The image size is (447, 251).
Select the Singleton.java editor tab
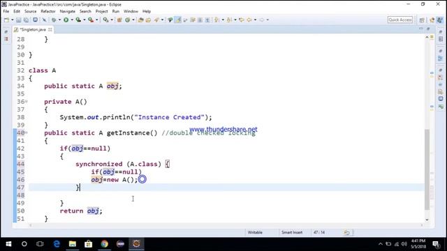tap(33, 29)
